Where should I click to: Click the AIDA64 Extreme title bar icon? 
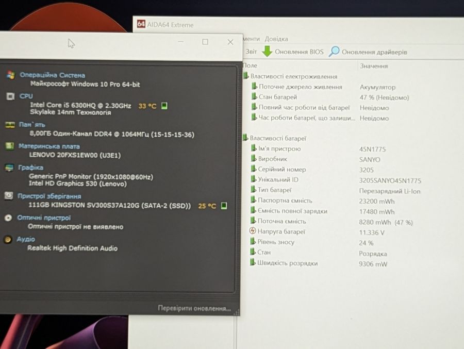(x=141, y=24)
